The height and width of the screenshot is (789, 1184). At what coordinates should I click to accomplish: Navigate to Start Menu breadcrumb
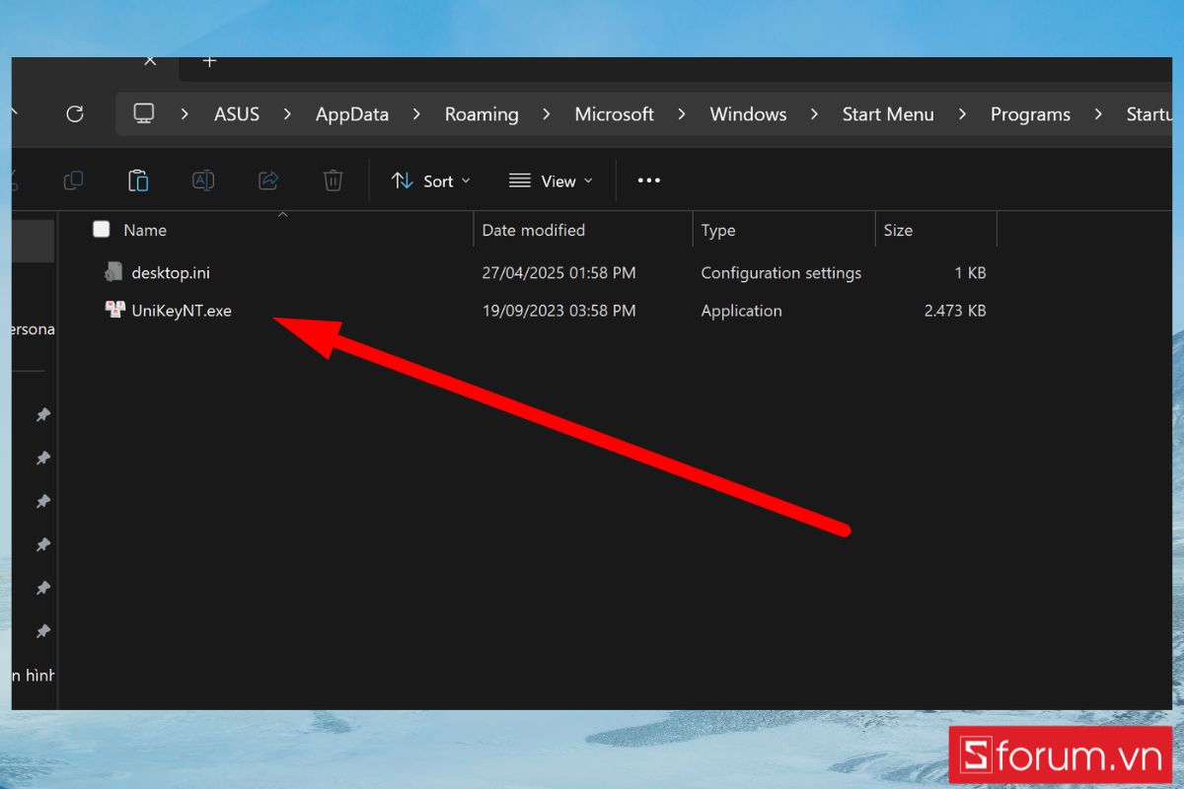tap(888, 114)
